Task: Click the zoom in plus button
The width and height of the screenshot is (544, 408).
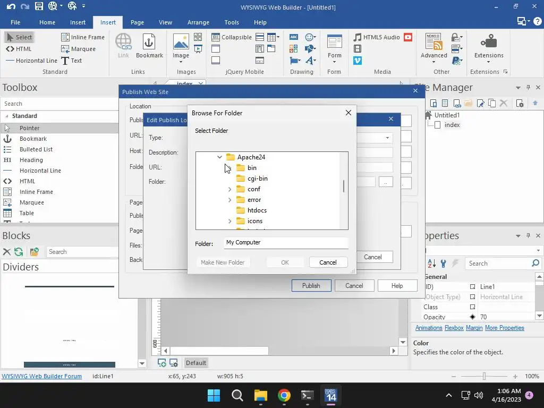Action: pyautogui.click(x=515, y=377)
